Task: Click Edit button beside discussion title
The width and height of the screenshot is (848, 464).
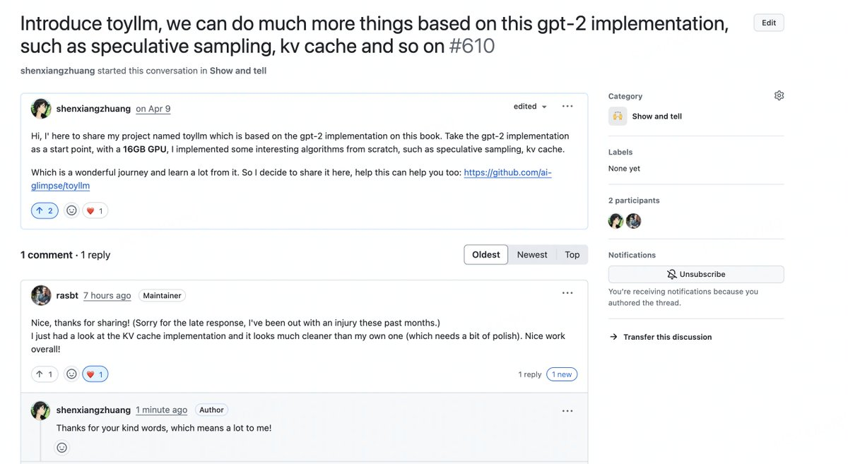Action: 768,23
